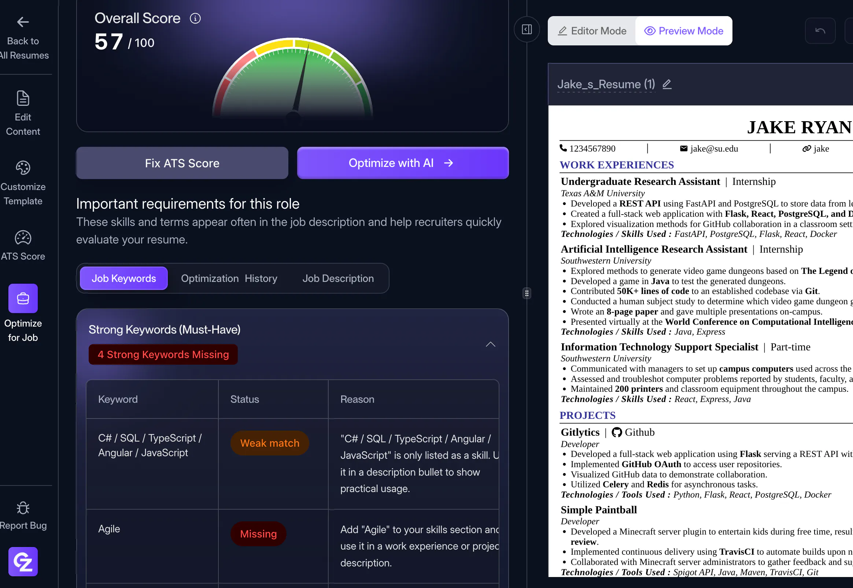This screenshot has height=588, width=853.
Task: Click the Strong Keywords (Must-Have) heading
Action: [165, 330]
